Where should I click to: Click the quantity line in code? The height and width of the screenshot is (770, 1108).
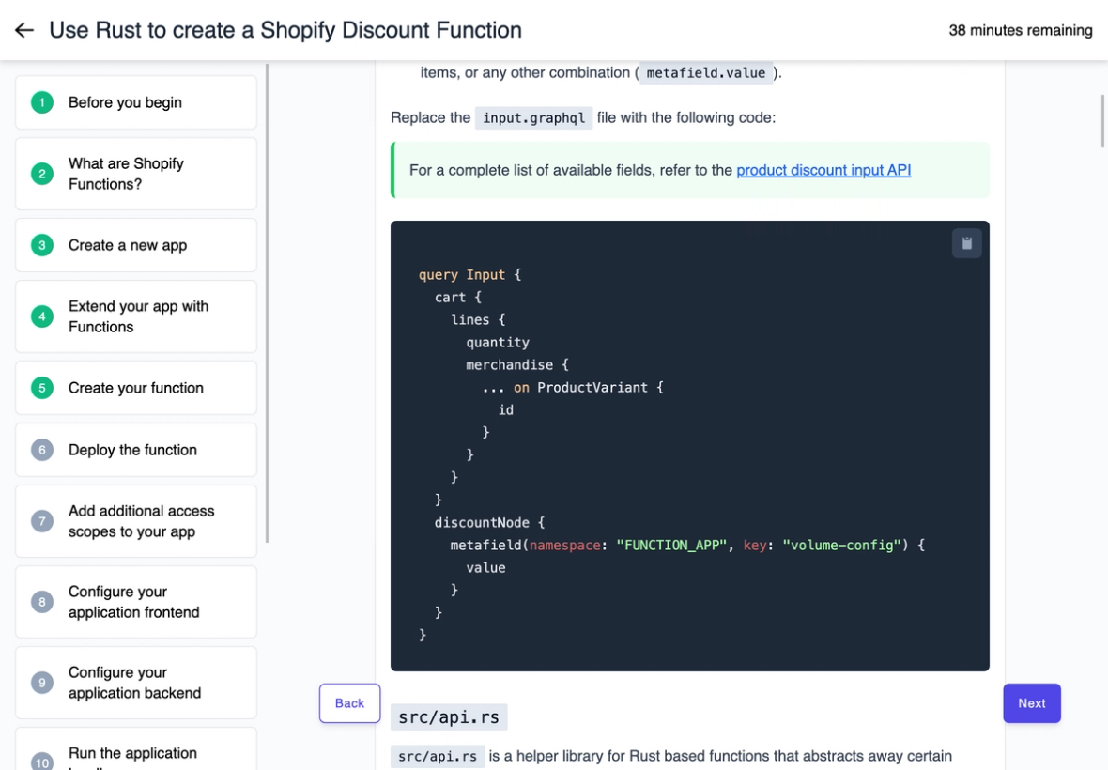tap(498, 343)
